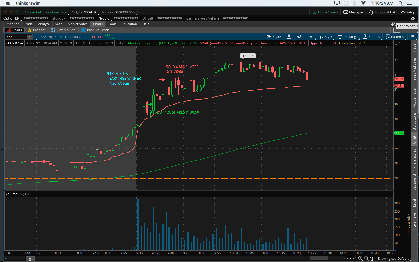Click the Connected status indicator
The height and width of the screenshot is (262, 419).
(x=33, y=12)
